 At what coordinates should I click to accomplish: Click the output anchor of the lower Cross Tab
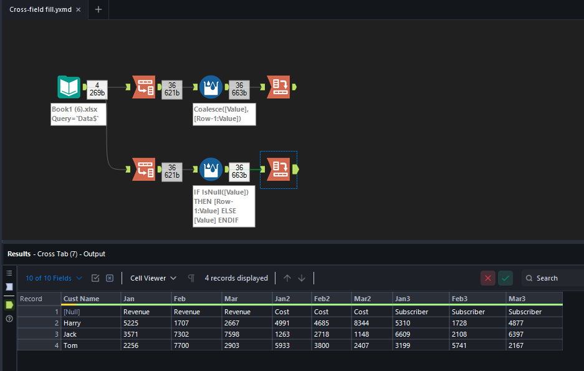tap(295, 170)
